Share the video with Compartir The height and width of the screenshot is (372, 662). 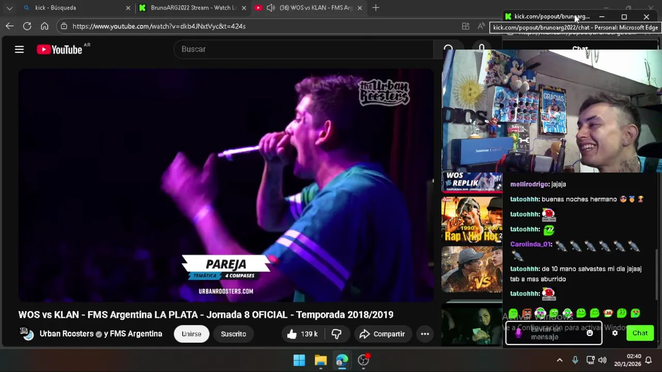tap(382, 334)
